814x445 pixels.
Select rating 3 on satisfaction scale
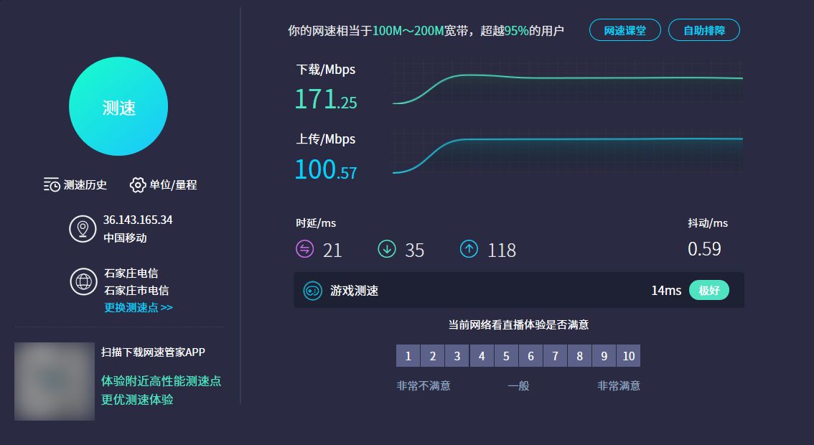[457, 356]
